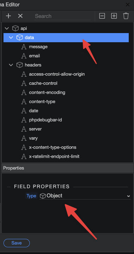Click the expand-all plus box icon
134x254 pixels.
(x=114, y=16)
